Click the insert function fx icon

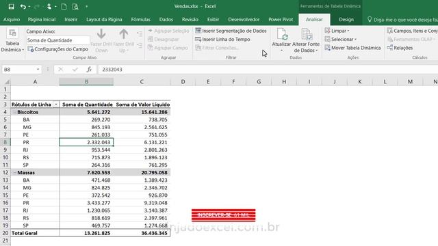click(x=89, y=70)
